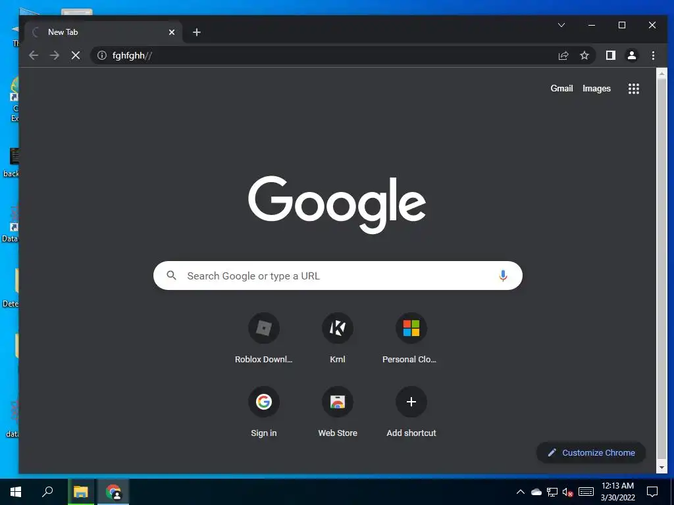Select Chrome icon in the taskbar
Screen dimensions: 674x505
tap(113, 492)
